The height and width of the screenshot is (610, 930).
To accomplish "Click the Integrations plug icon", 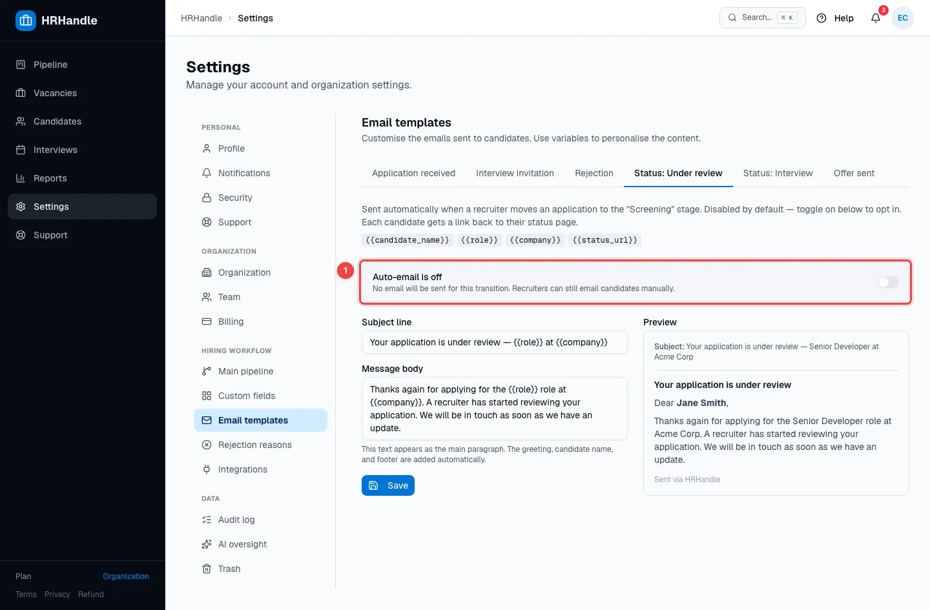I will (207, 469).
